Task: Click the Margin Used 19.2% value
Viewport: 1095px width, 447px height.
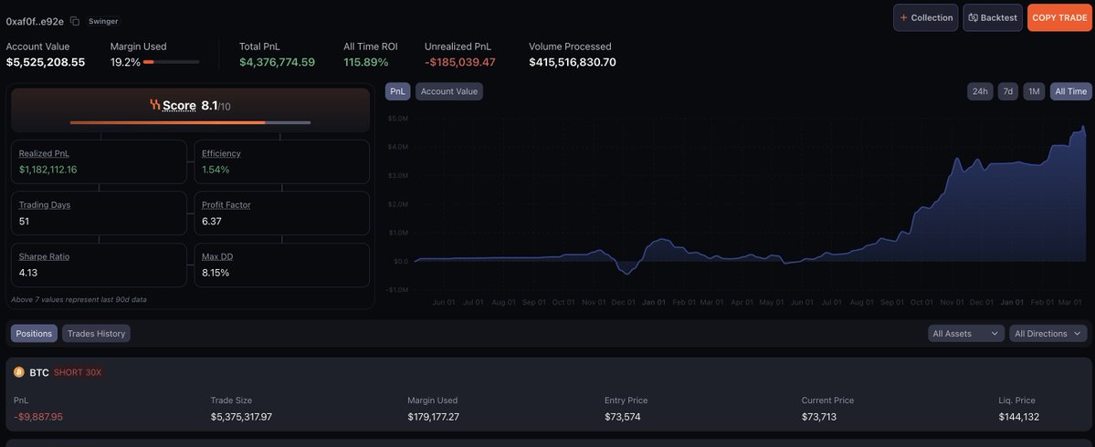Action: click(x=125, y=62)
